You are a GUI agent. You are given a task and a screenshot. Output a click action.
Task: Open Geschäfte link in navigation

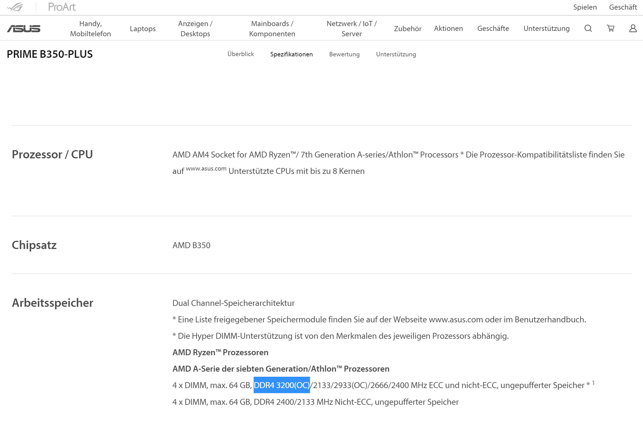click(493, 28)
